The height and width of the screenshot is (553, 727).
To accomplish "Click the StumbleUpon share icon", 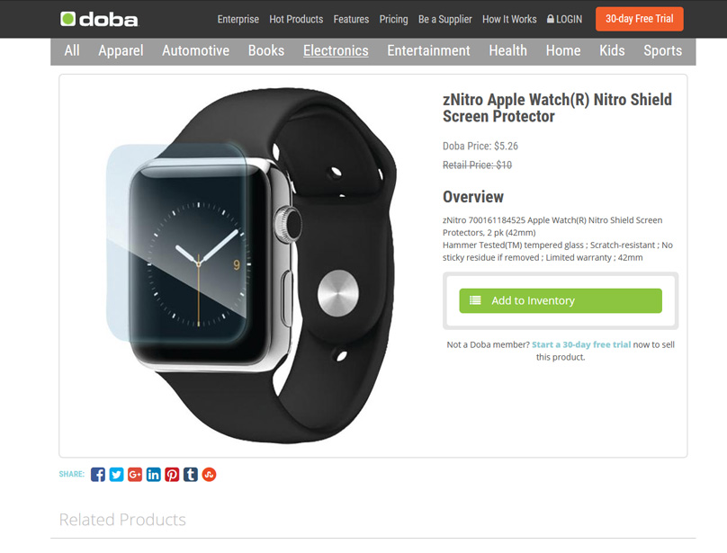I will pyautogui.click(x=209, y=474).
